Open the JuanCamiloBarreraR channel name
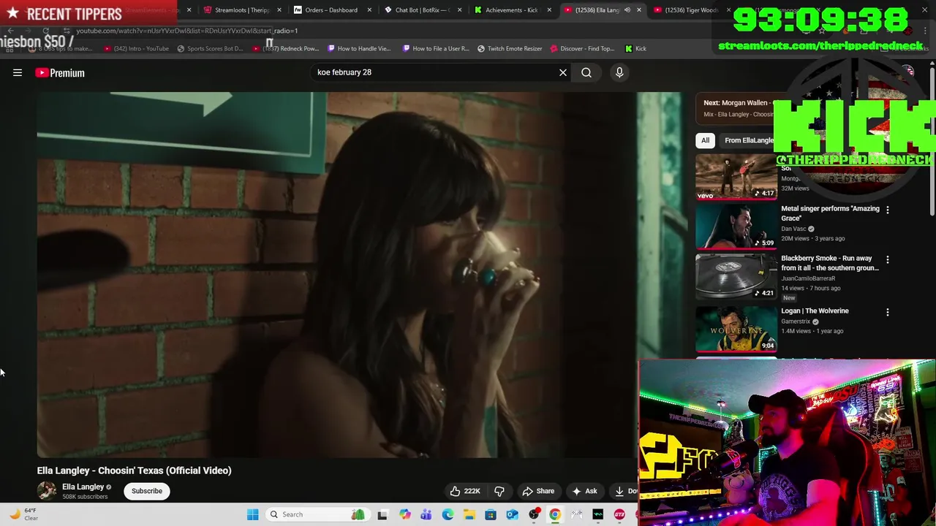The image size is (936, 526). [x=808, y=278]
